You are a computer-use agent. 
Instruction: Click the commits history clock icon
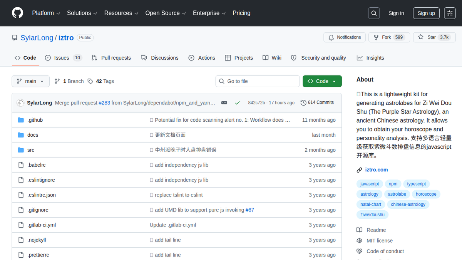pyautogui.click(x=303, y=103)
